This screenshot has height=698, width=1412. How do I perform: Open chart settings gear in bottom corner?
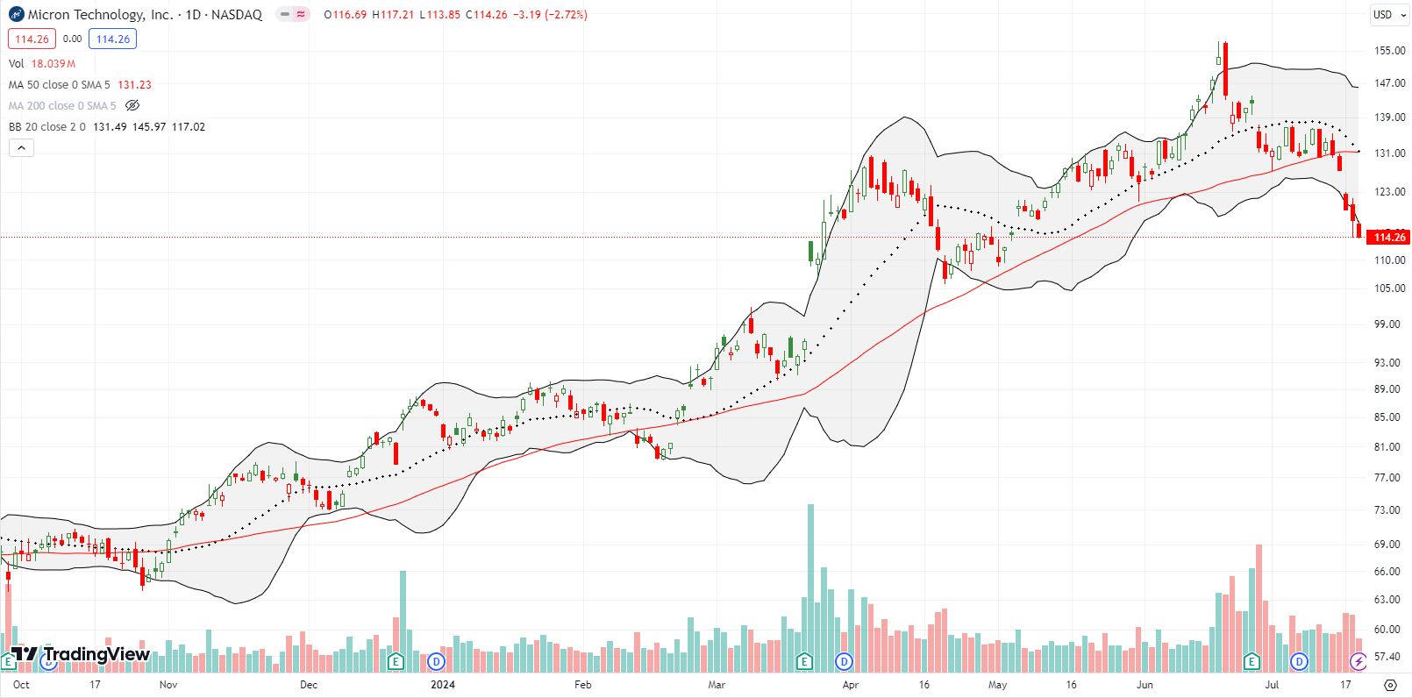coord(1390,685)
